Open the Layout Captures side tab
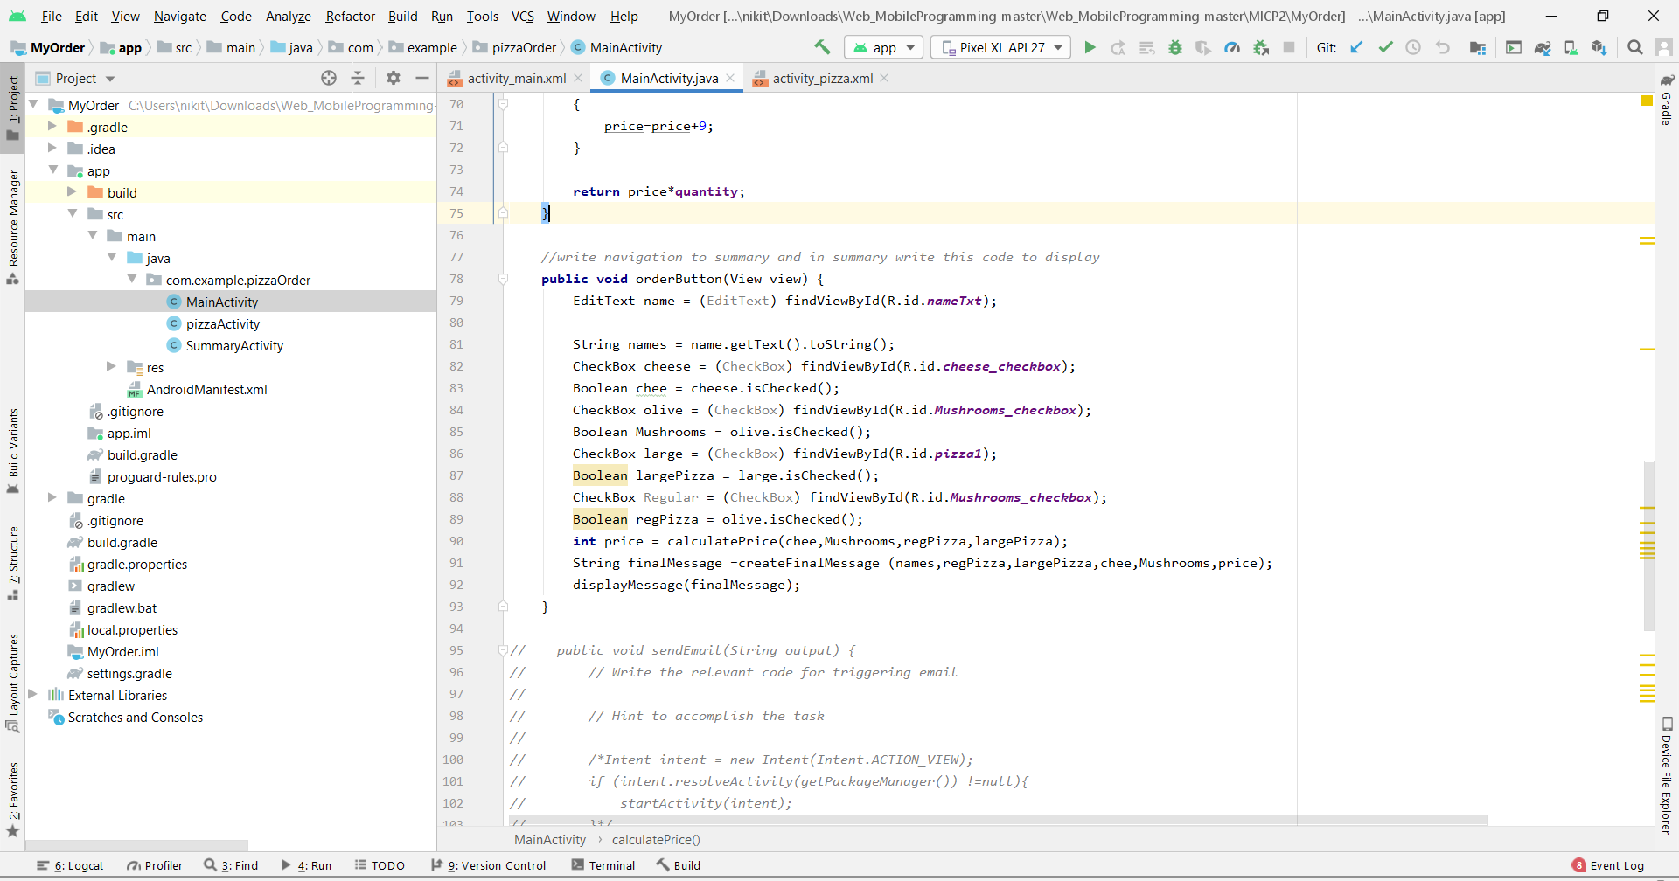The image size is (1679, 881). point(13,683)
